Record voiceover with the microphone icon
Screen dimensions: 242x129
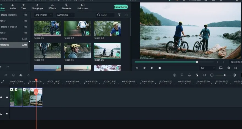click(x=189, y=75)
